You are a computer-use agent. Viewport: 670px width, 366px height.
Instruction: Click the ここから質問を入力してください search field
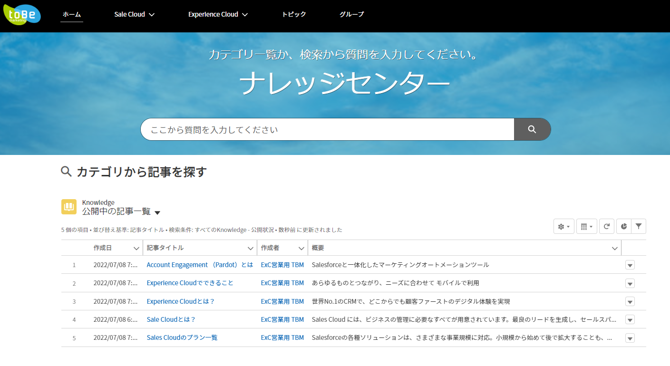pos(327,129)
